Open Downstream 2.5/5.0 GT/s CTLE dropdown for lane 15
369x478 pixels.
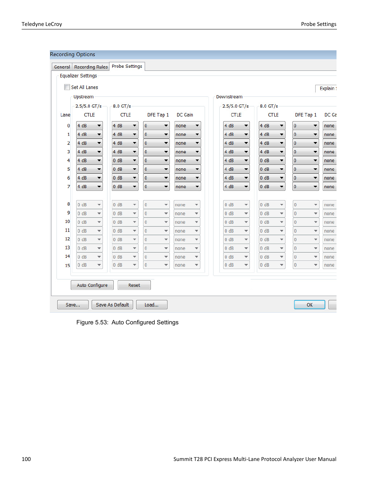(236, 265)
